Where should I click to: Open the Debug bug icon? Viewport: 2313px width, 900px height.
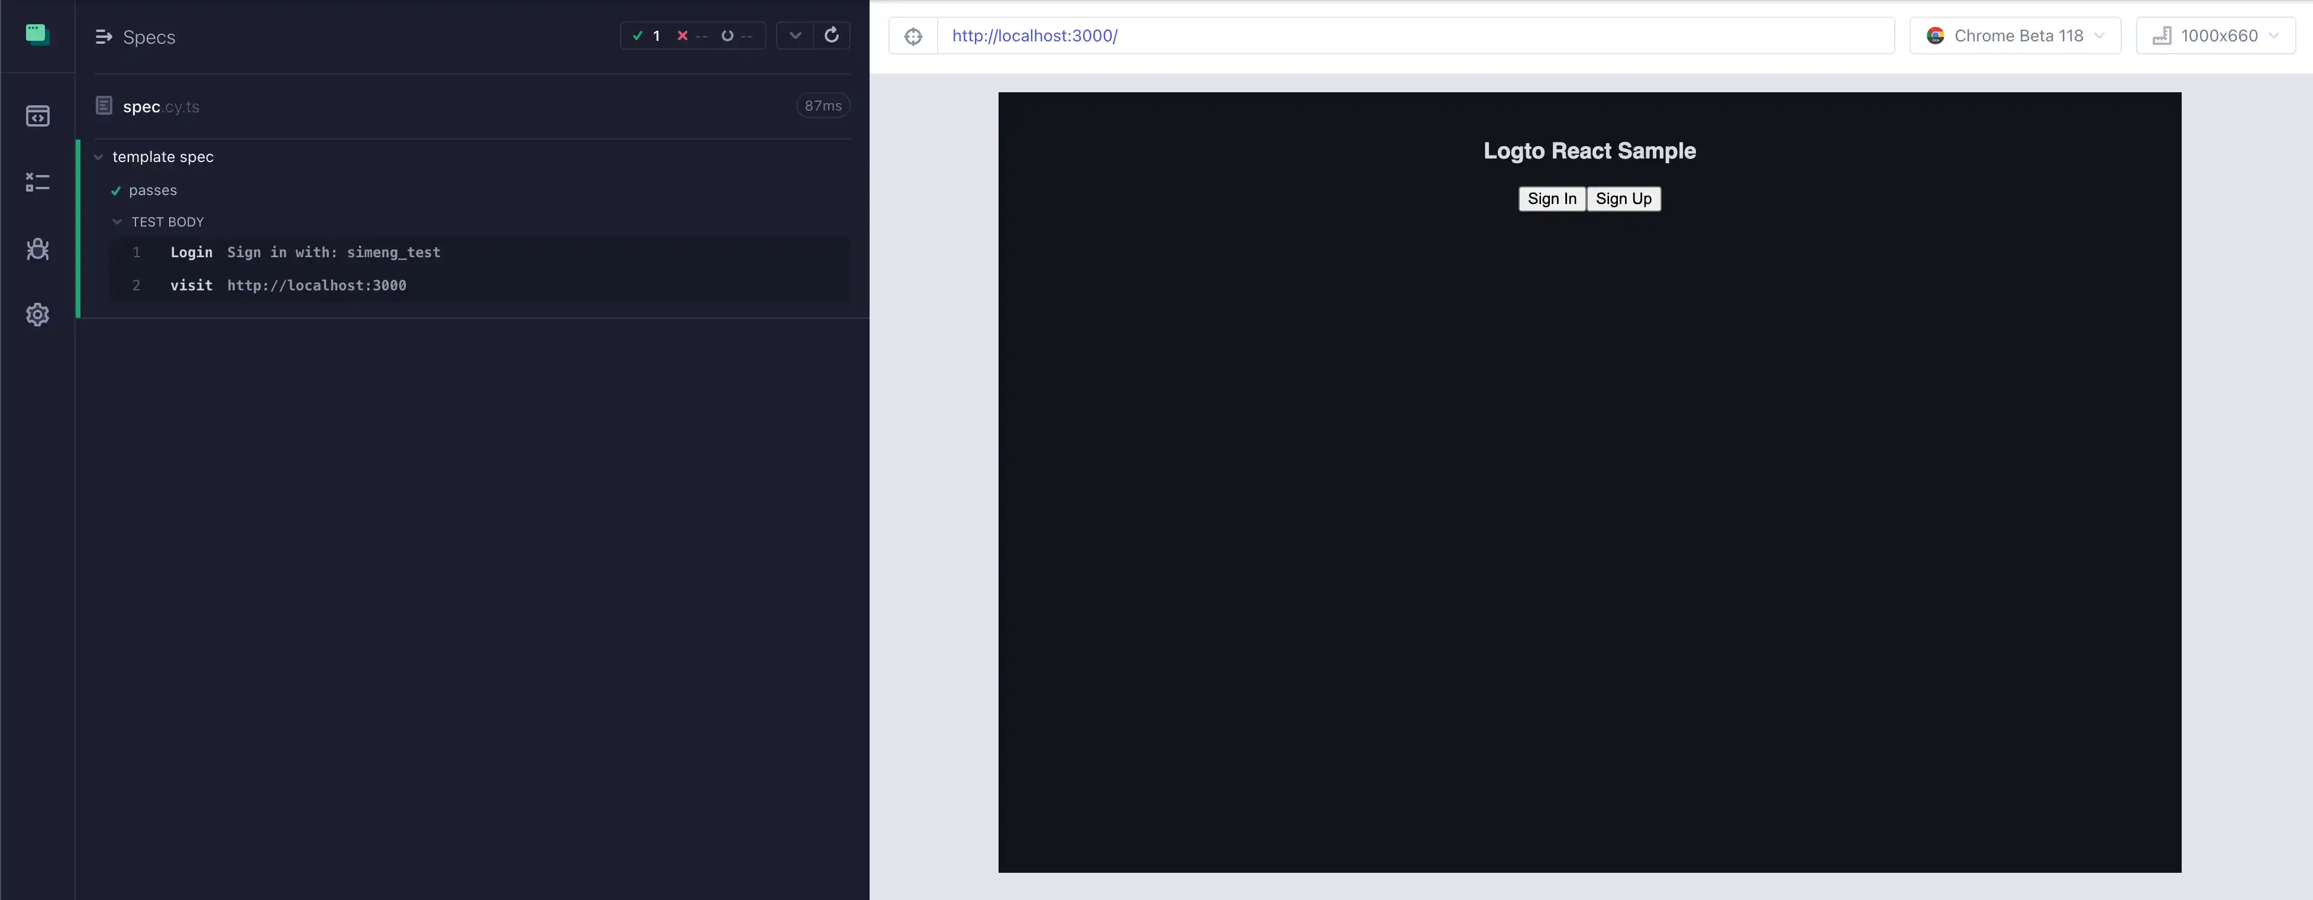tap(38, 248)
